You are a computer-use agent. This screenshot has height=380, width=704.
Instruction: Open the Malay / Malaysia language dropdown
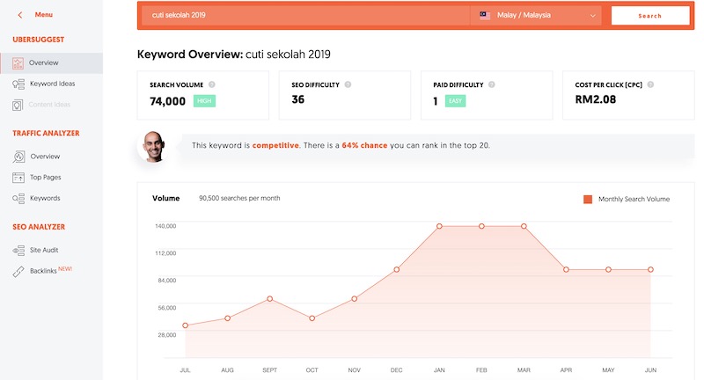536,16
